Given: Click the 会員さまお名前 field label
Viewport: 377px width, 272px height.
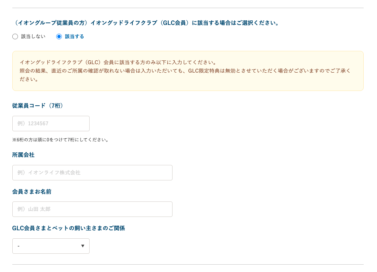Looking at the screenshot, I should coord(32,192).
